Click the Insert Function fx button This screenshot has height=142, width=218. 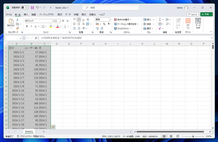(x=36, y=38)
